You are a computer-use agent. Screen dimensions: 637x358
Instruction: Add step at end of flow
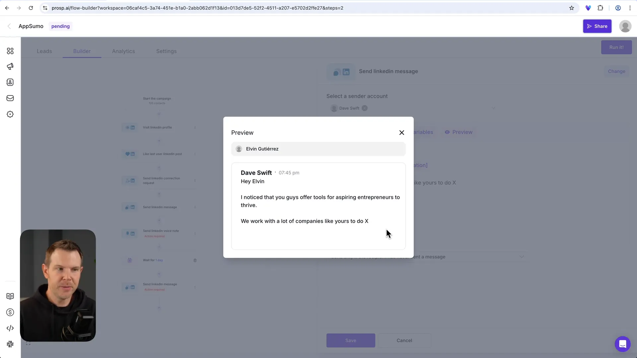[x=159, y=308]
